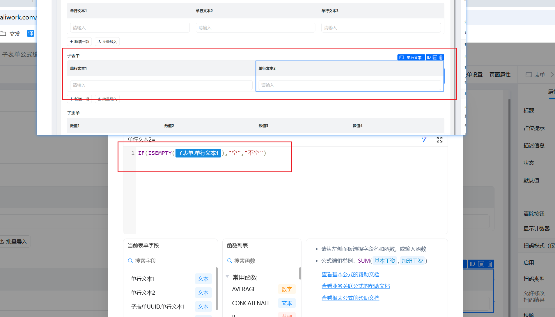The height and width of the screenshot is (317, 555).
Task: Click the field list vertical scrollbar
Action: pyautogui.click(x=217, y=289)
